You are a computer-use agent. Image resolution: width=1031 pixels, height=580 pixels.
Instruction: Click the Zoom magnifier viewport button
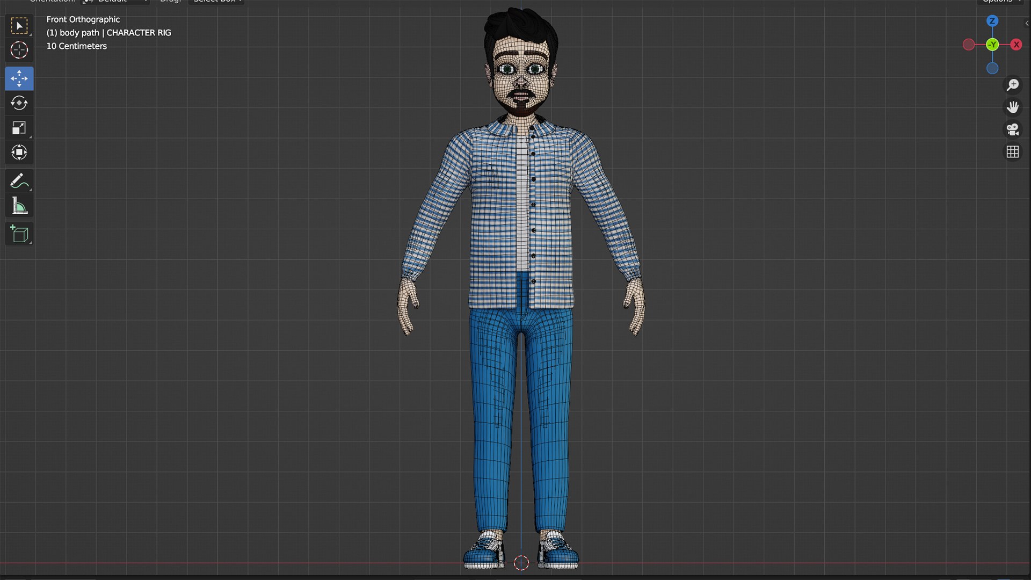1013,85
